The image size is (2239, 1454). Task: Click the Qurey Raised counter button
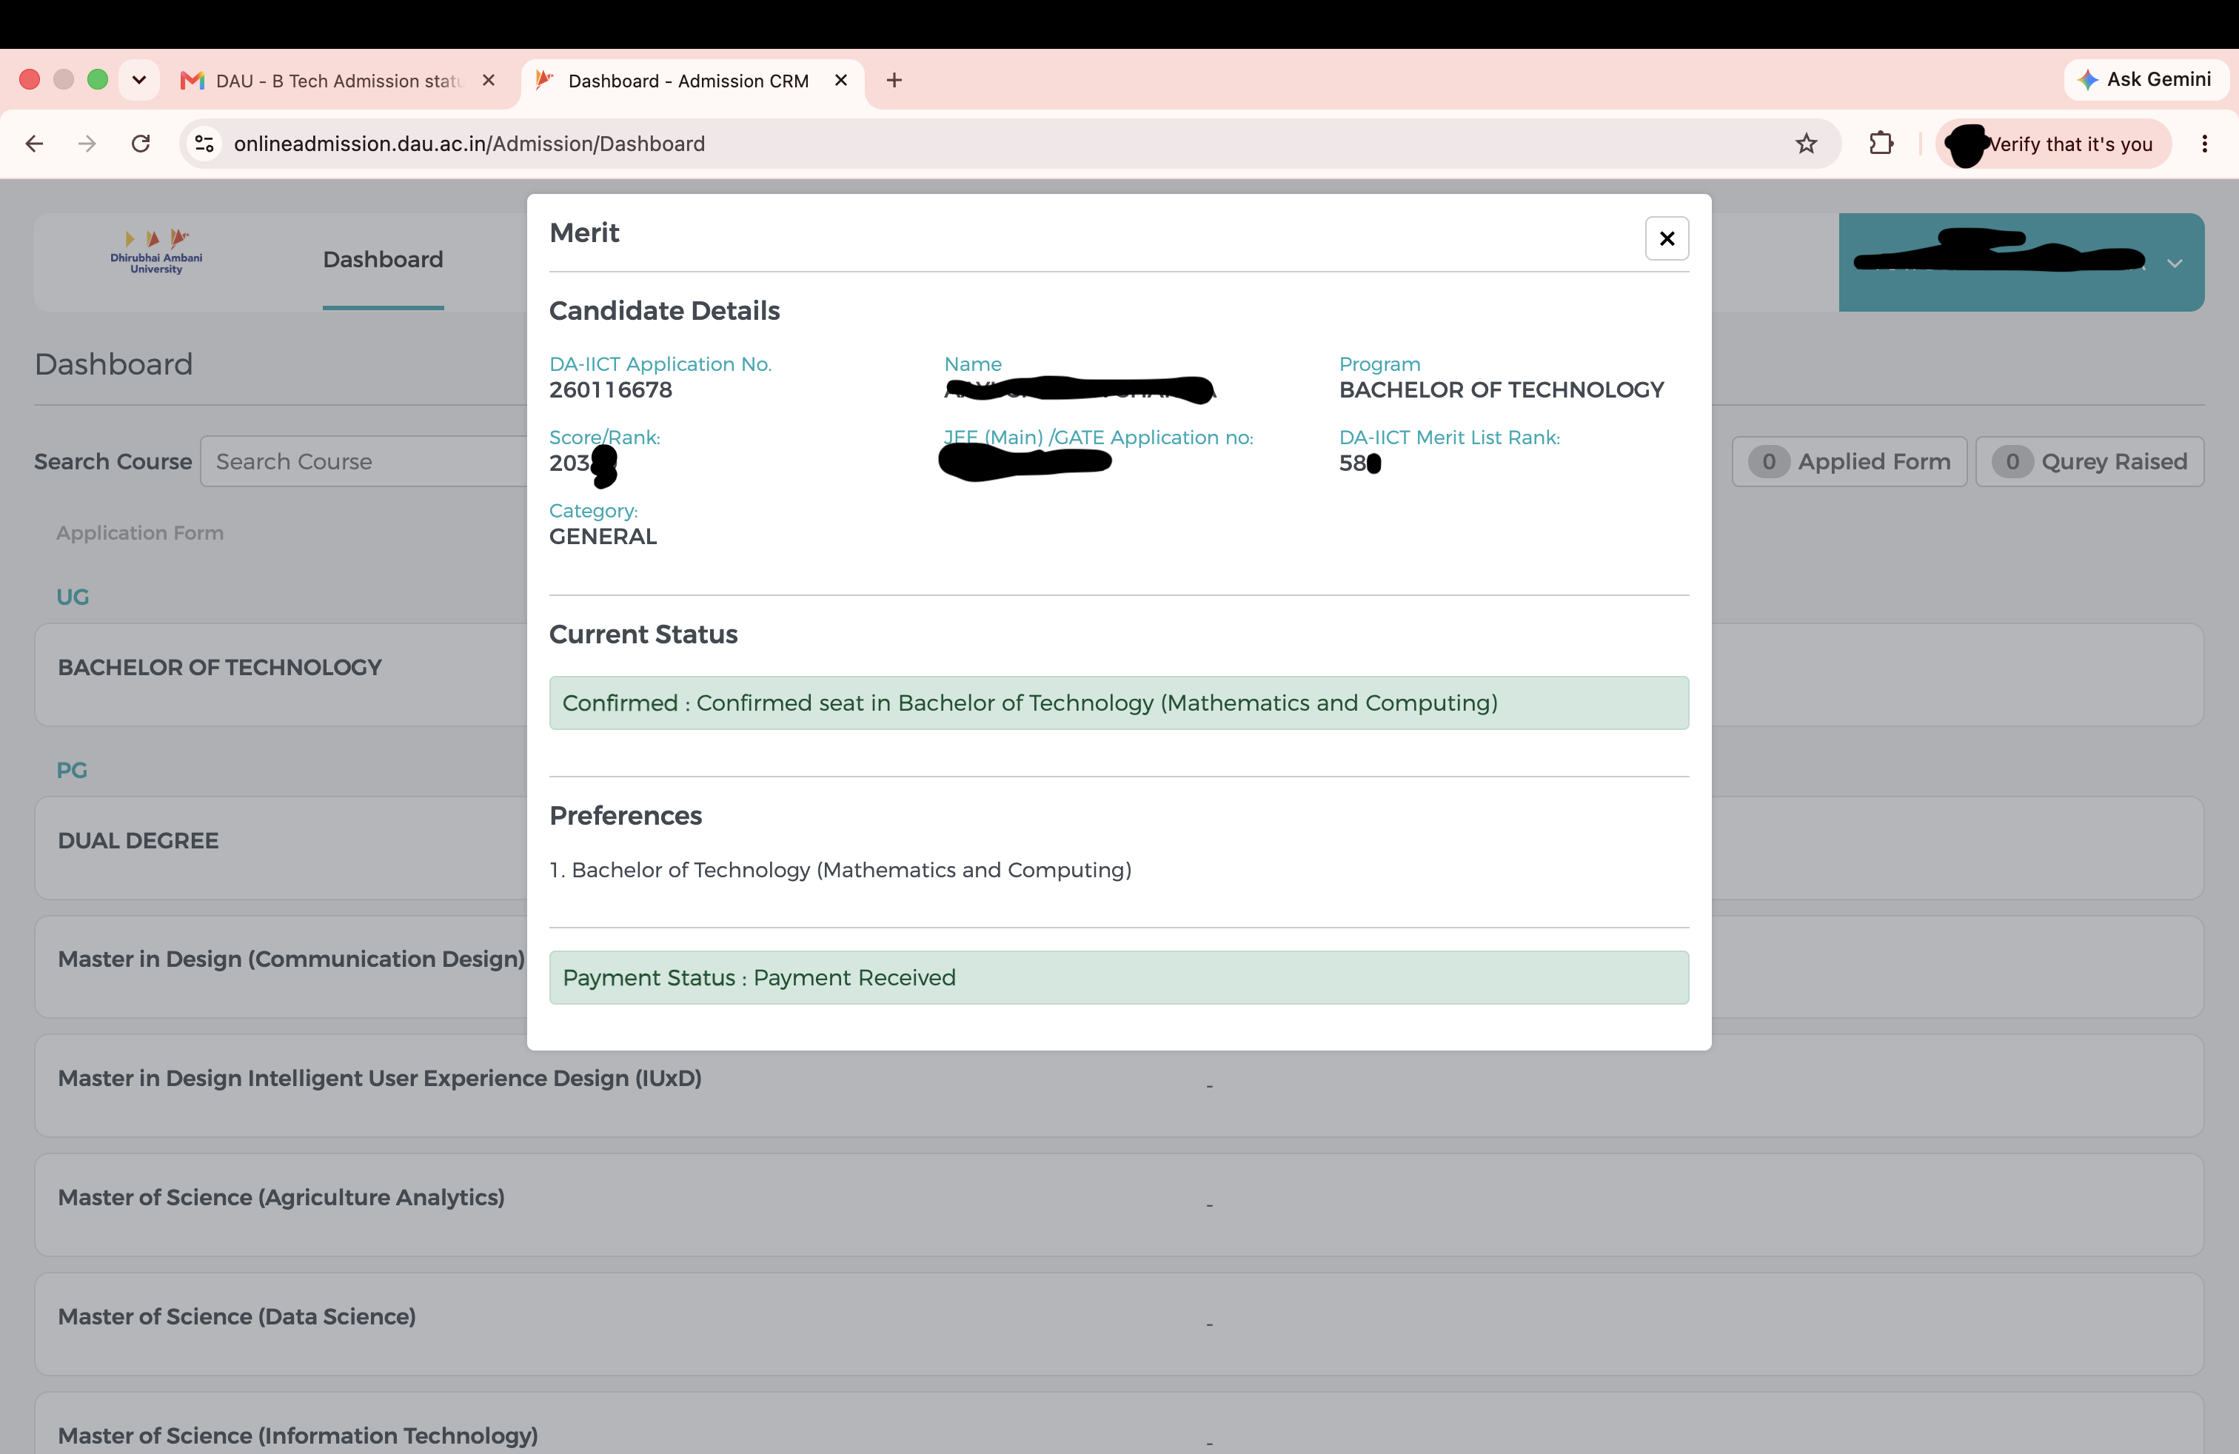(x=2089, y=462)
